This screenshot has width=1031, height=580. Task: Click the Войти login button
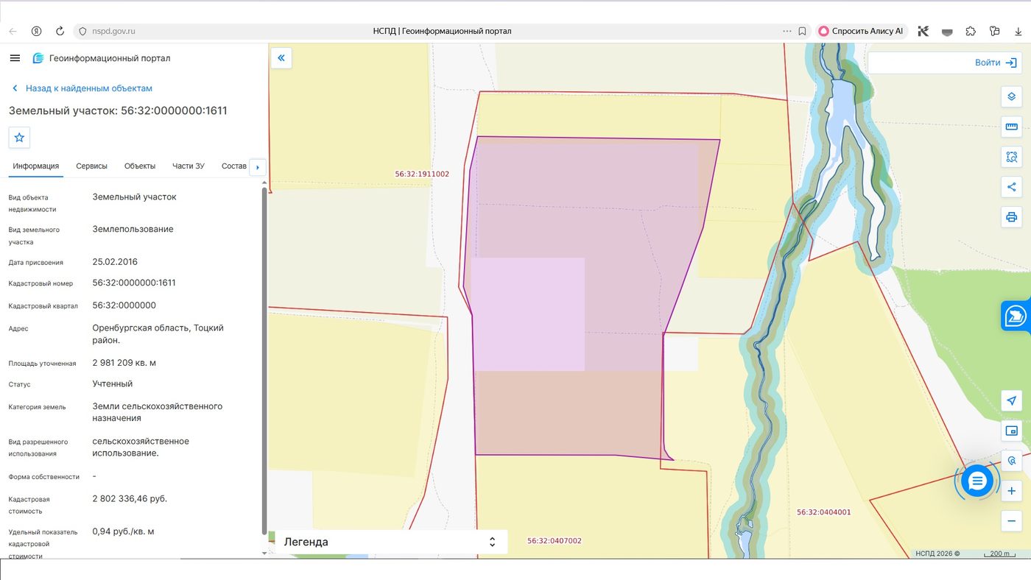click(995, 63)
